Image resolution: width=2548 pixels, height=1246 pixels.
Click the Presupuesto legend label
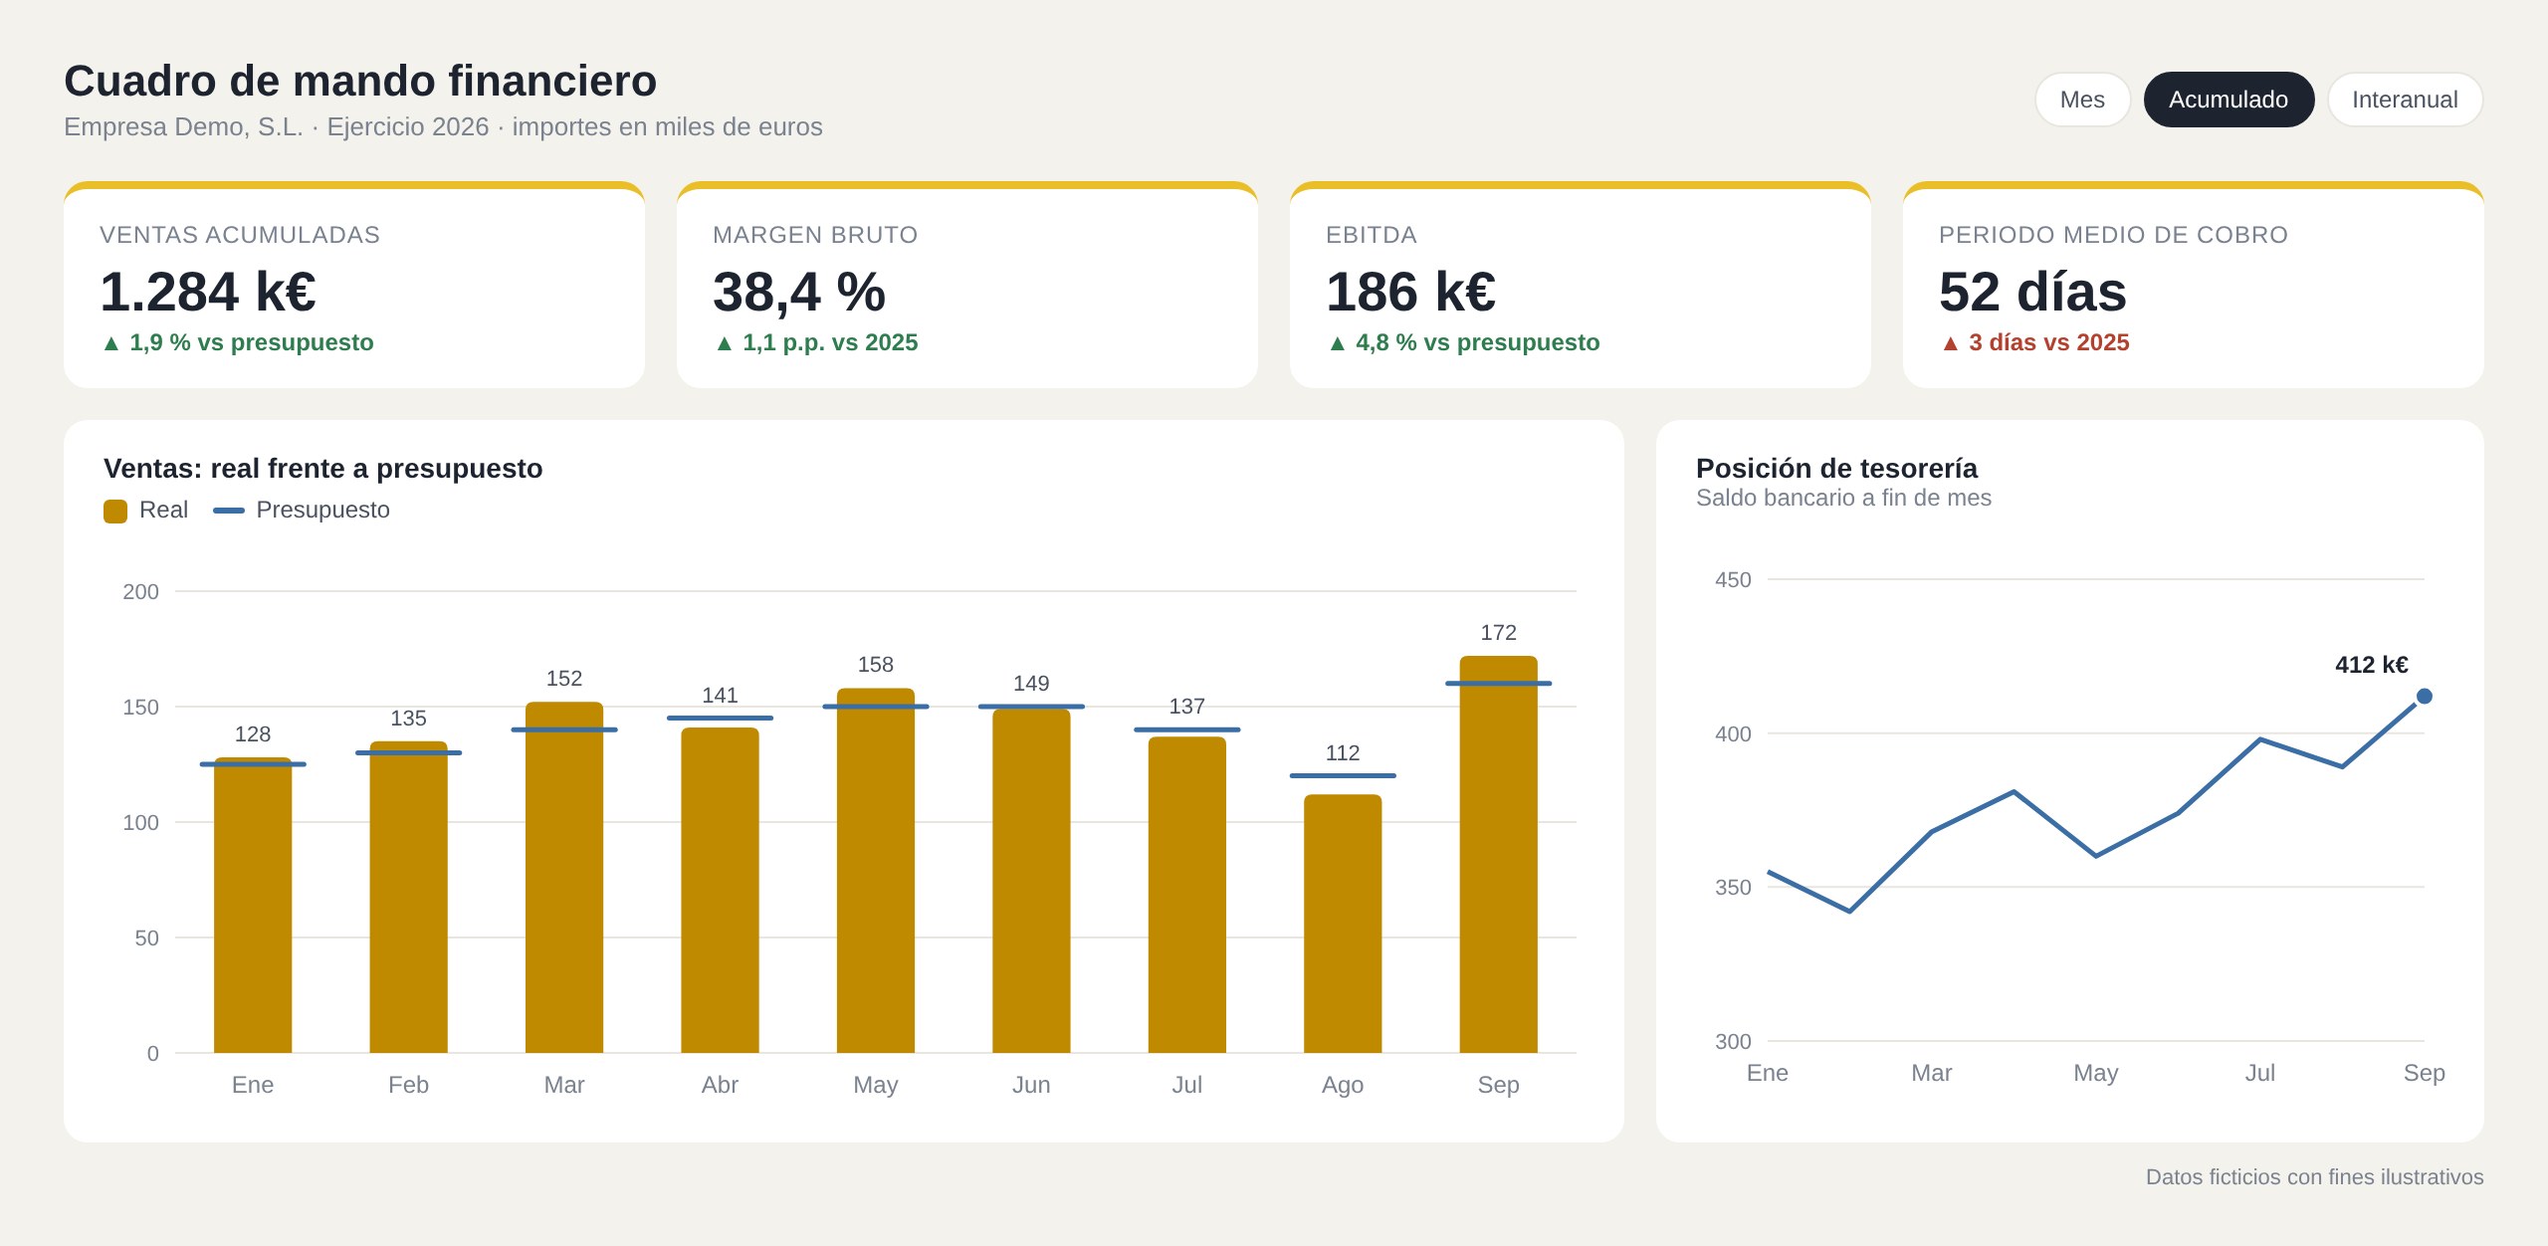322,510
